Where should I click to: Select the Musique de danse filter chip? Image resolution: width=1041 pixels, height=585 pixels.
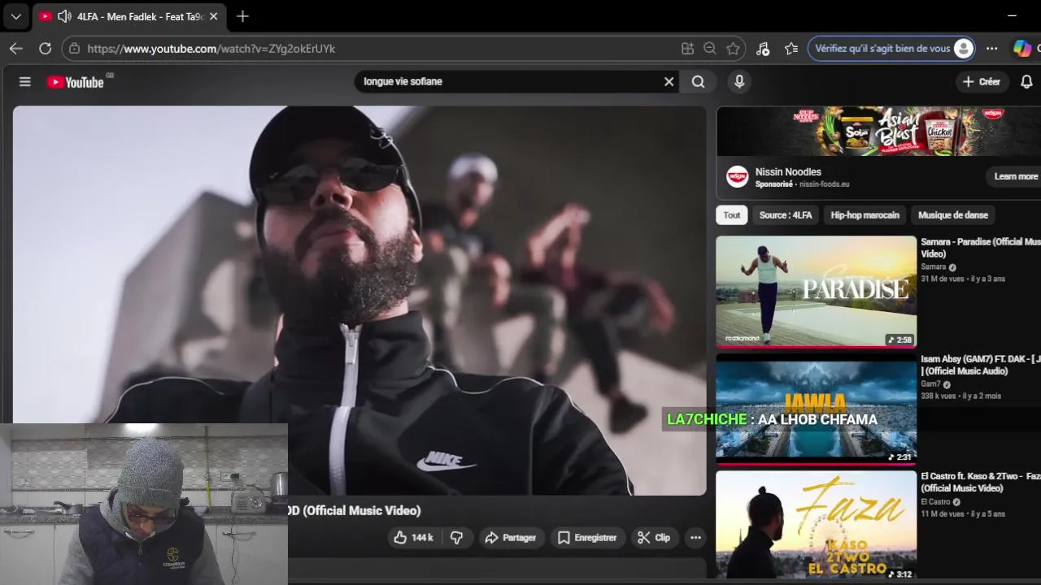(x=953, y=215)
